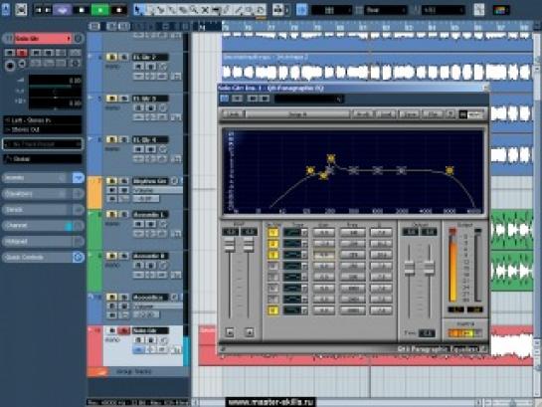Open the Solo Gtr track name dropdown in Inspector

coord(43,39)
